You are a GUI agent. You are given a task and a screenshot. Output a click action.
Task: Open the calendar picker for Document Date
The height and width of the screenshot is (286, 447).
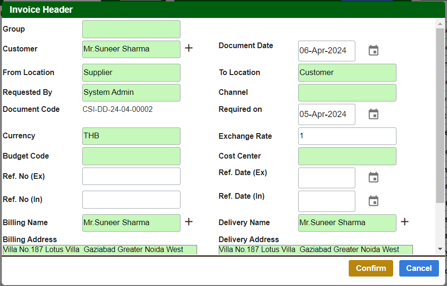point(373,50)
